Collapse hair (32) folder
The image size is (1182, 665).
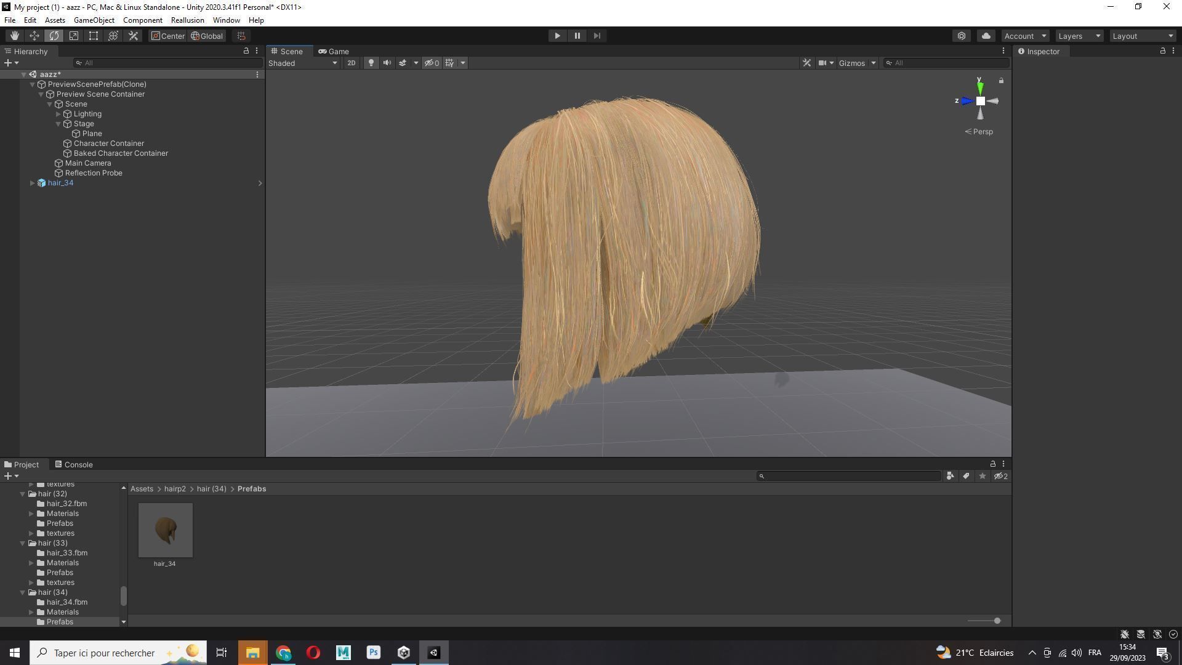click(x=23, y=494)
